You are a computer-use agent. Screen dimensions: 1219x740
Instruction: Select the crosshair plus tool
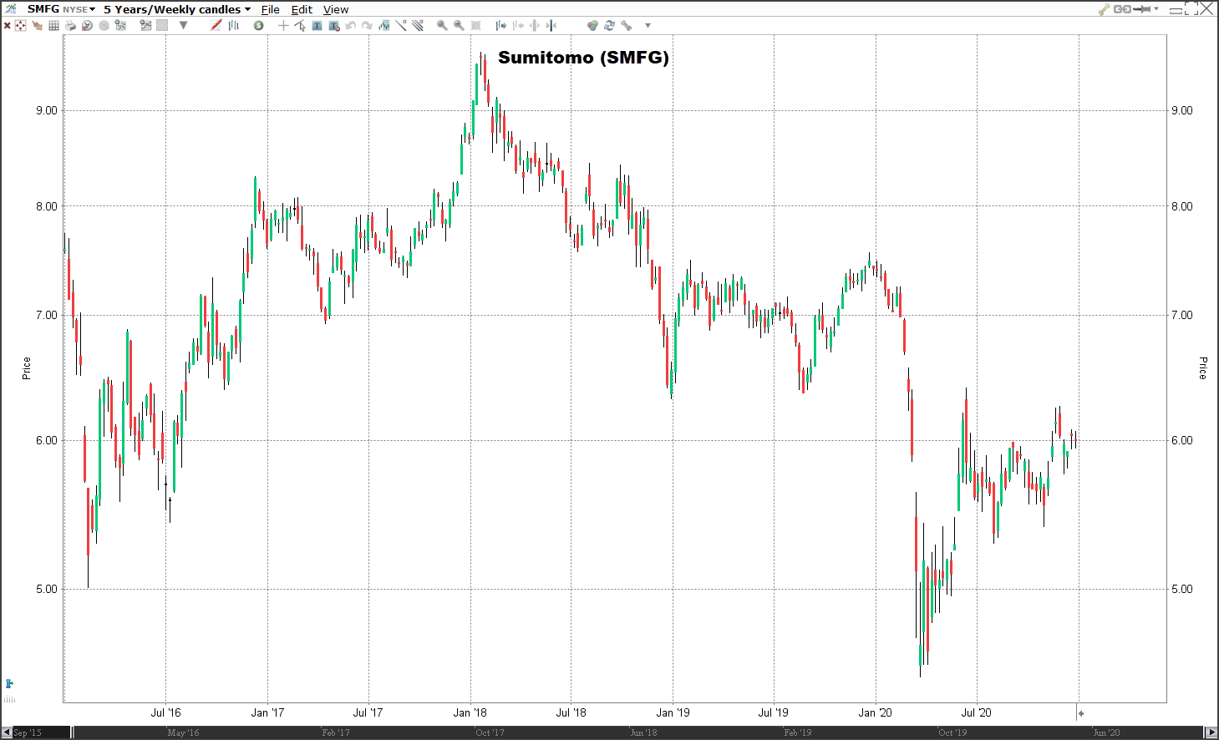283,25
